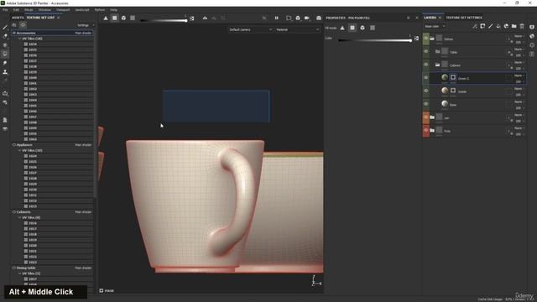
Task: Toggle visibility of the Table folder layer
Action: point(426,52)
